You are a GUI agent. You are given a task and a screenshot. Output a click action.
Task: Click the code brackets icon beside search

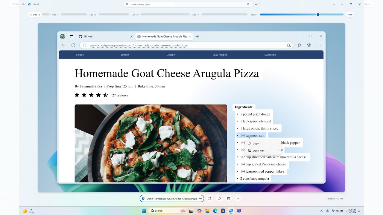(x=257, y=4)
